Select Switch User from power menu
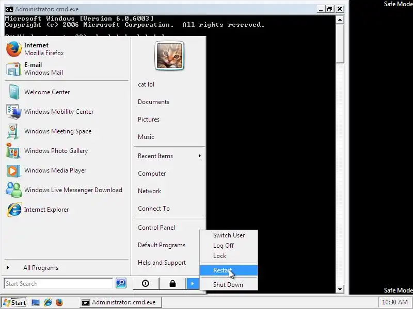Viewport: 413px width, 309px height. pos(229,235)
